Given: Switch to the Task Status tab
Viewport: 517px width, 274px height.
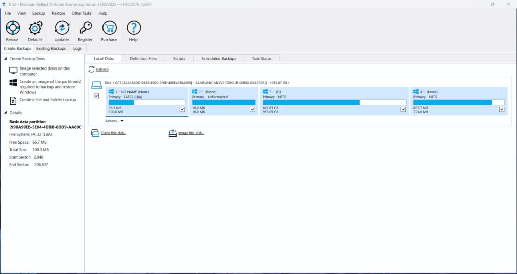Looking at the screenshot, I should click(262, 59).
